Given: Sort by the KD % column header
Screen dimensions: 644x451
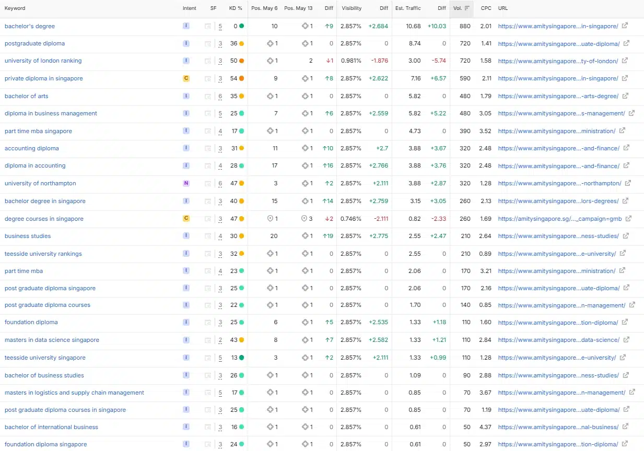Looking at the screenshot, I should tap(236, 8).
